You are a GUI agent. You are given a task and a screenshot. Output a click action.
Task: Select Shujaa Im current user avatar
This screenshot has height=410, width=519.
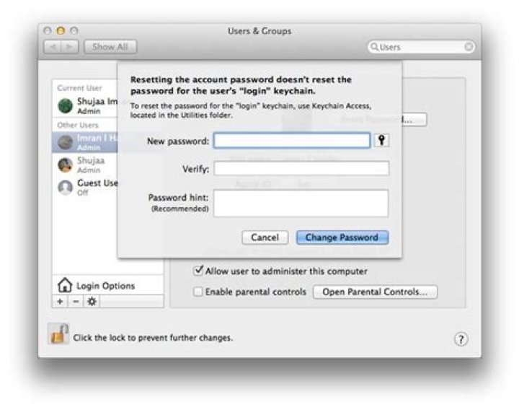tap(65, 105)
